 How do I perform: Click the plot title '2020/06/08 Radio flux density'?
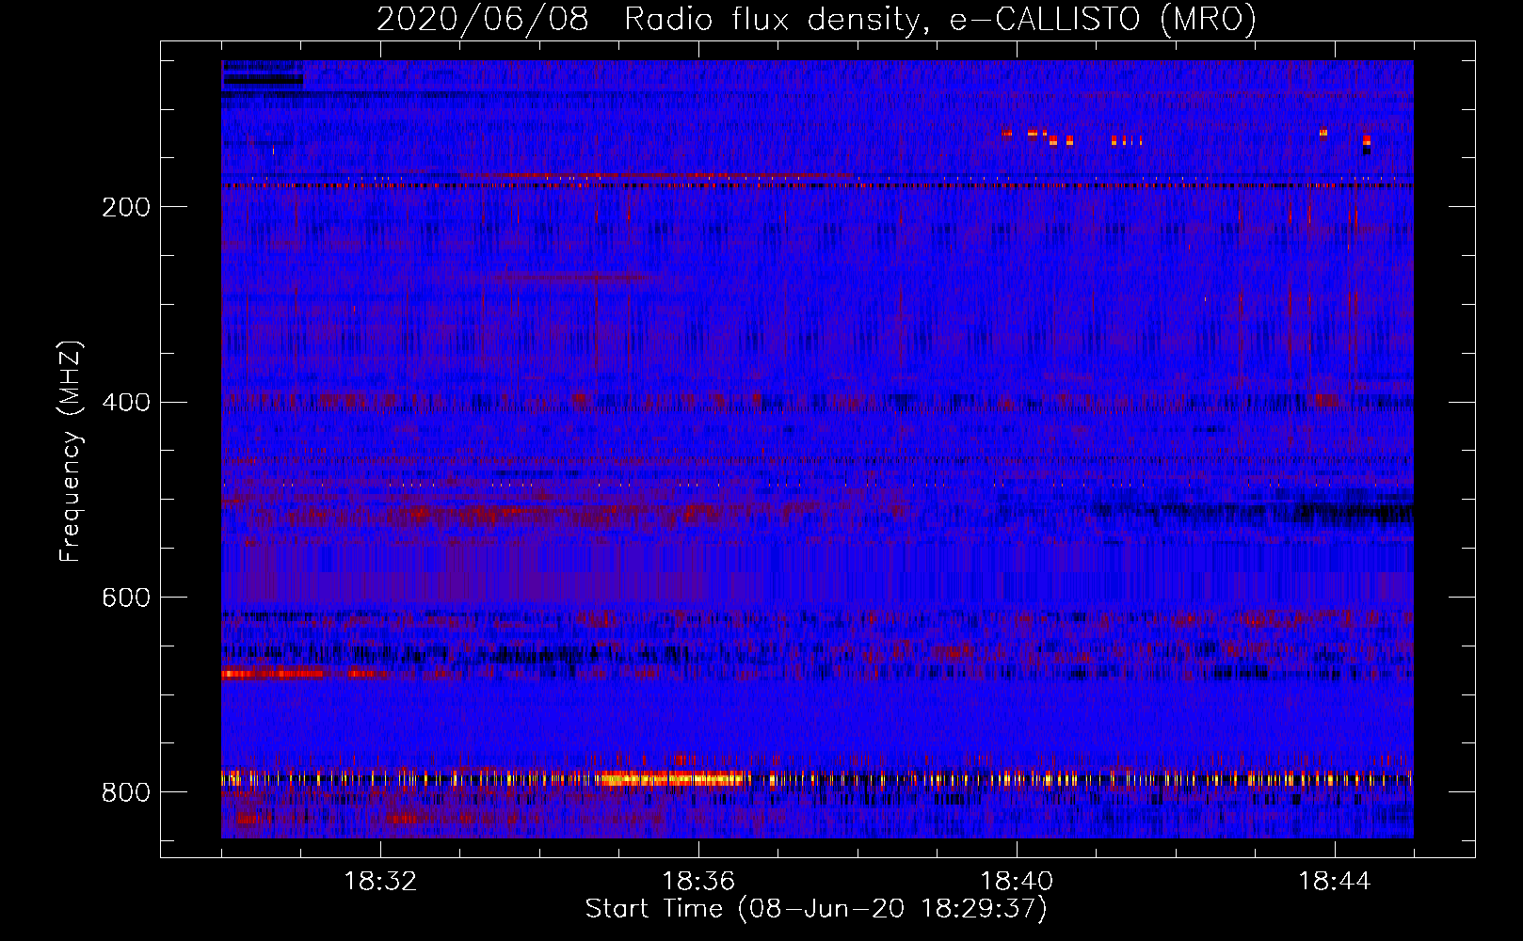(816, 19)
